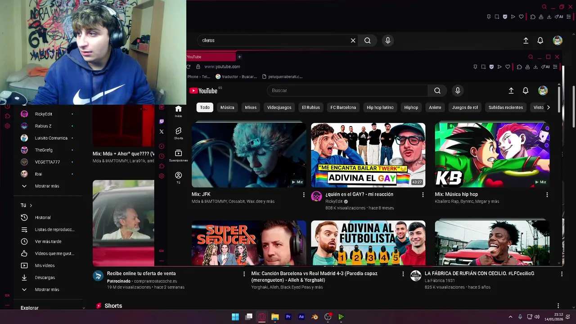This screenshot has width=576, height=324.
Task: Open the three-dot menu for Mix: JFK
Action: [x=304, y=195]
